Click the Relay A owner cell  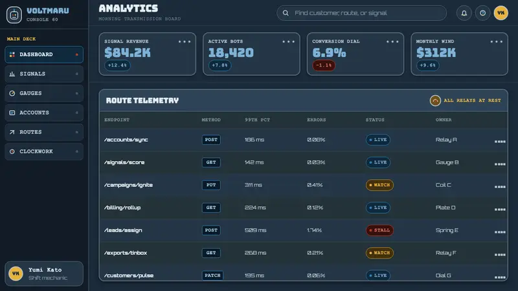tap(446, 140)
